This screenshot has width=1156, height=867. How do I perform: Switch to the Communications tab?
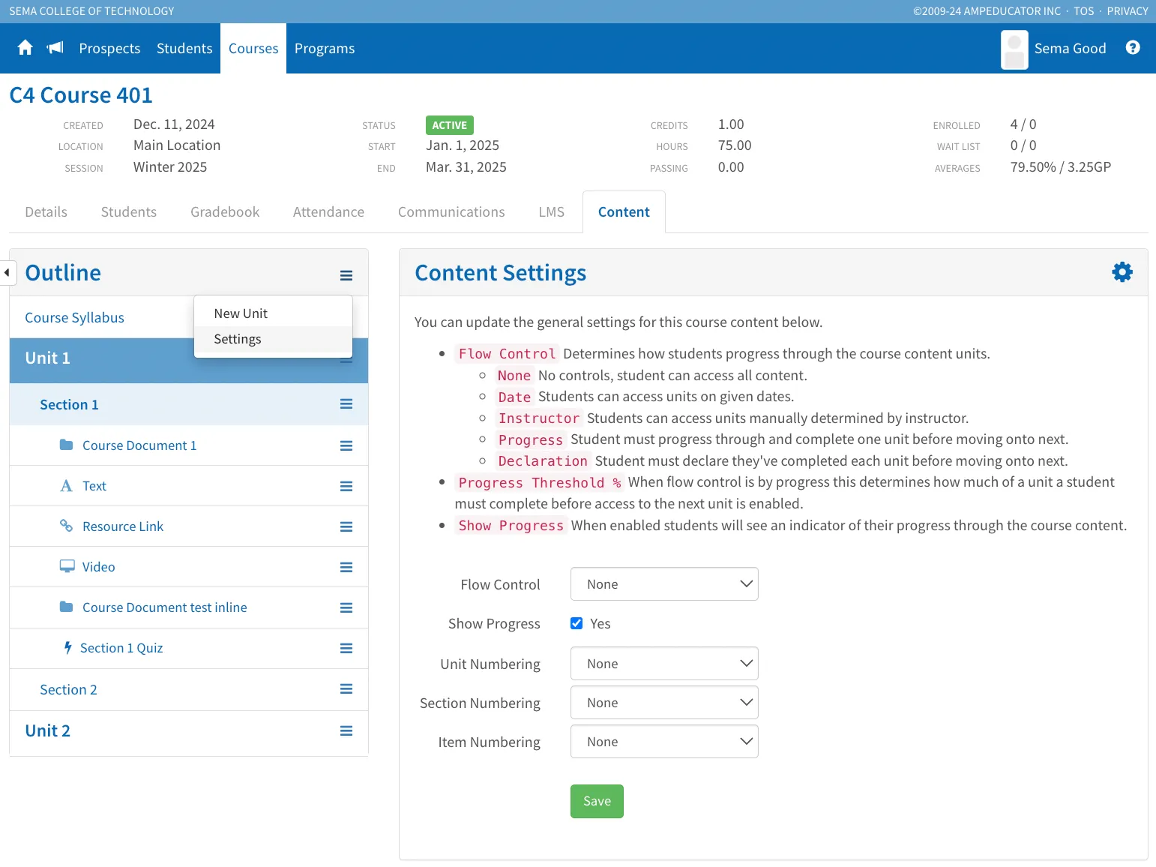[451, 212]
